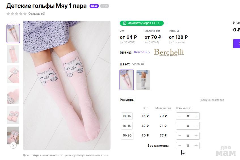Click minus icon for size 14-16
Image resolution: width=240 pixels, height=160 pixels.
(180, 116)
